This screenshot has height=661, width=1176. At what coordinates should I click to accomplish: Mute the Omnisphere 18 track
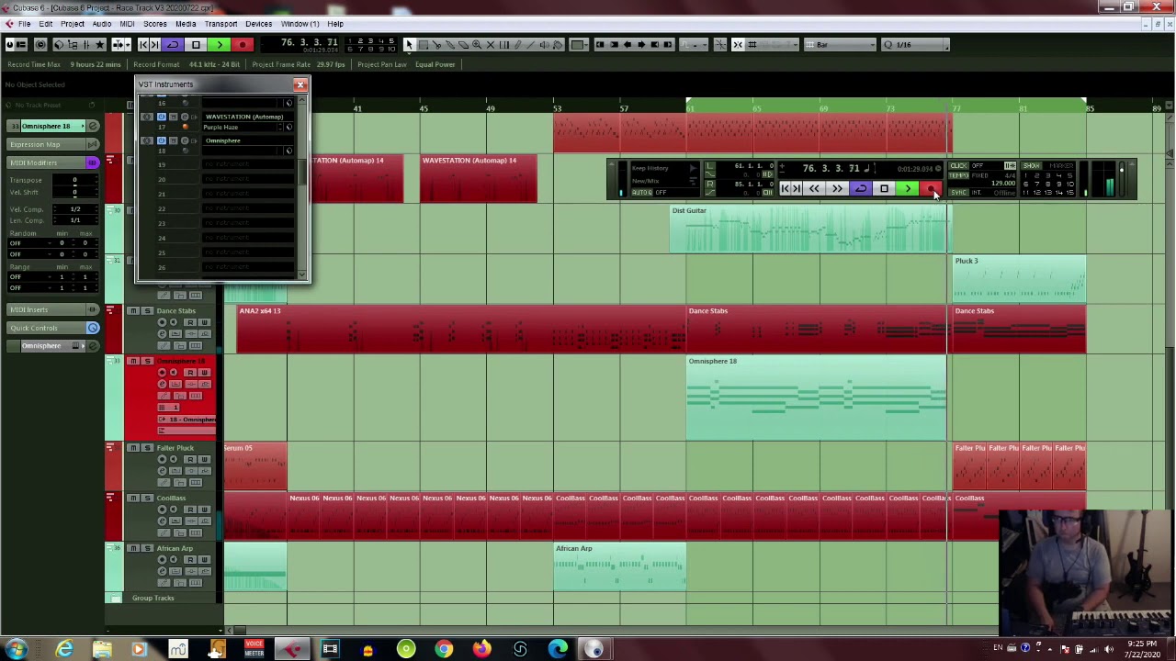tap(132, 361)
